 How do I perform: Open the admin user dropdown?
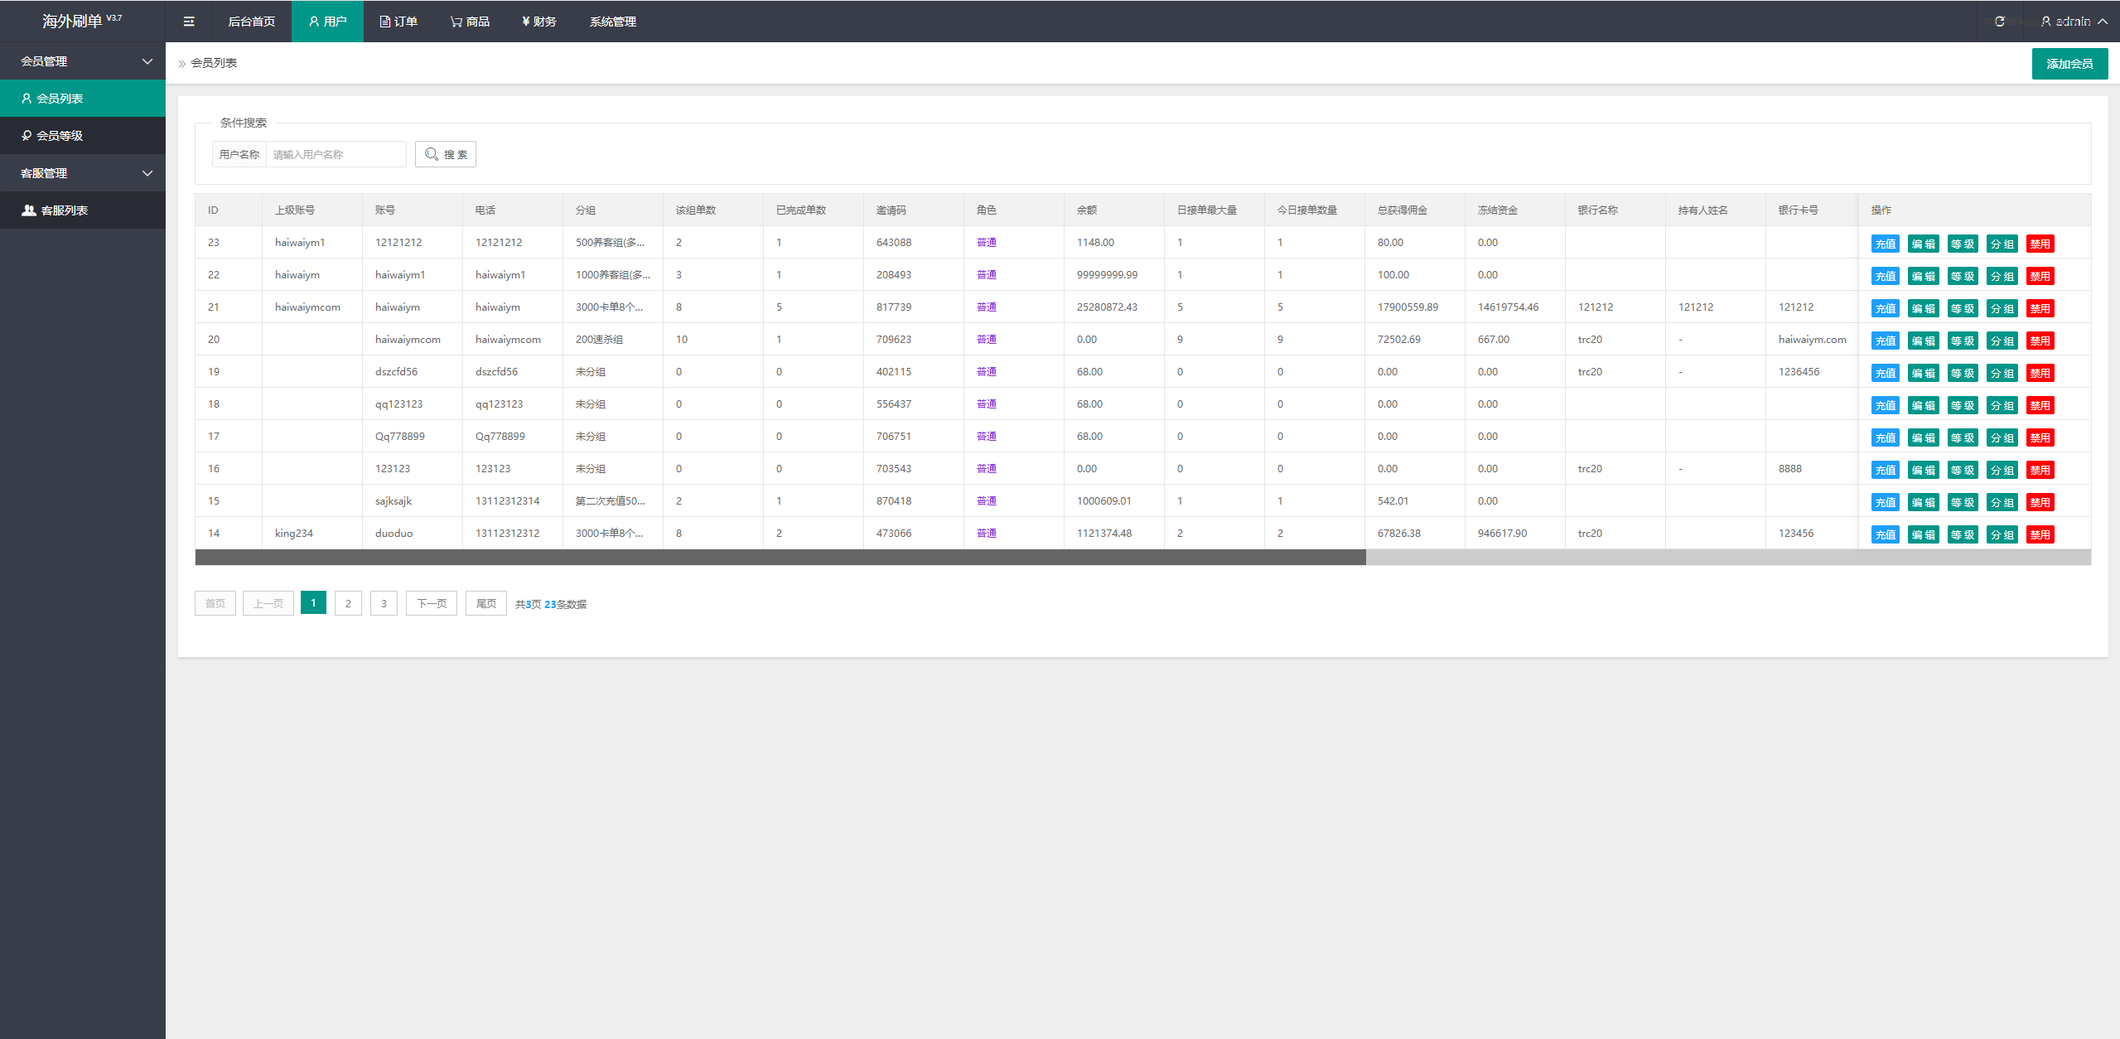pyautogui.click(x=2073, y=22)
